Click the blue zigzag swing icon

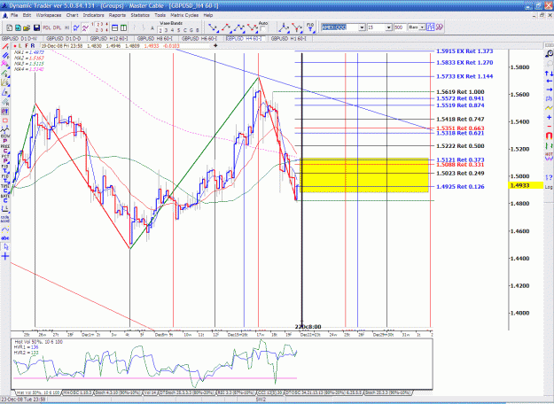pos(76,27)
